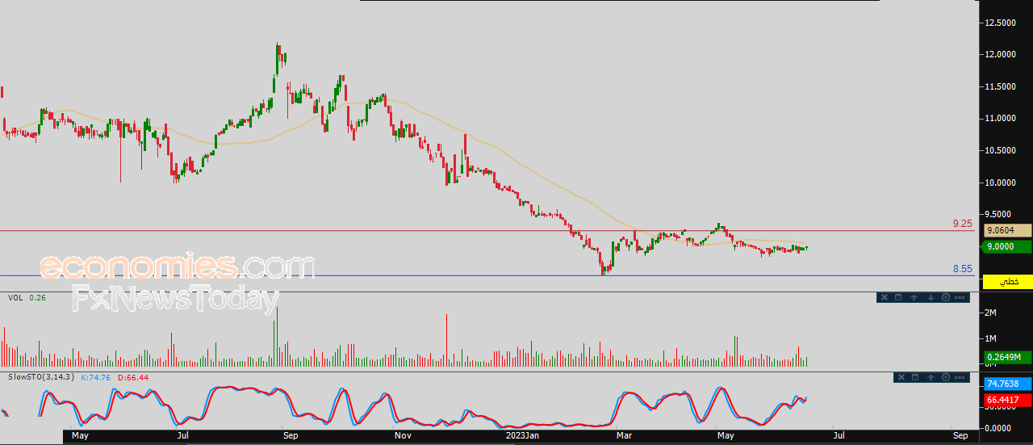The height and width of the screenshot is (445, 1033).
Task: Open the economies.com watermark link
Action: click(178, 267)
